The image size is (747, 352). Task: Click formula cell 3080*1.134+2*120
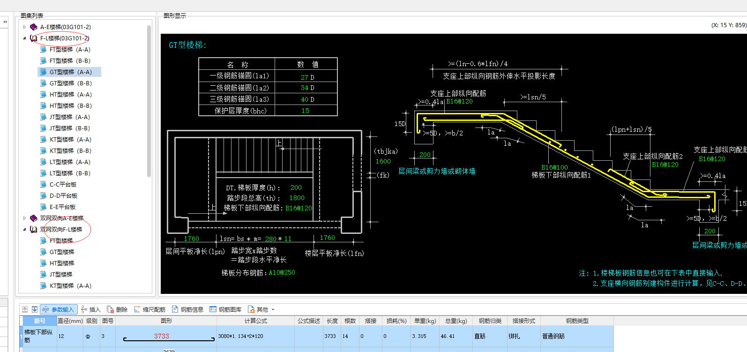(256, 336)
